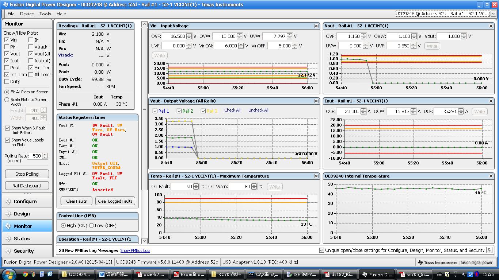Viewport: 499px width, 280px height.
Task: Click the VinON 6.000 stepper arrows
Action: click(241, 46)
